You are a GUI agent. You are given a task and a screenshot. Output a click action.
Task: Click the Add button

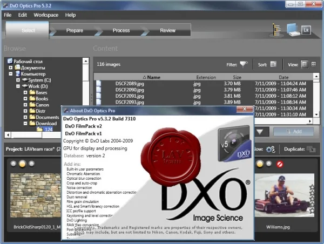[x=293, y=131]
